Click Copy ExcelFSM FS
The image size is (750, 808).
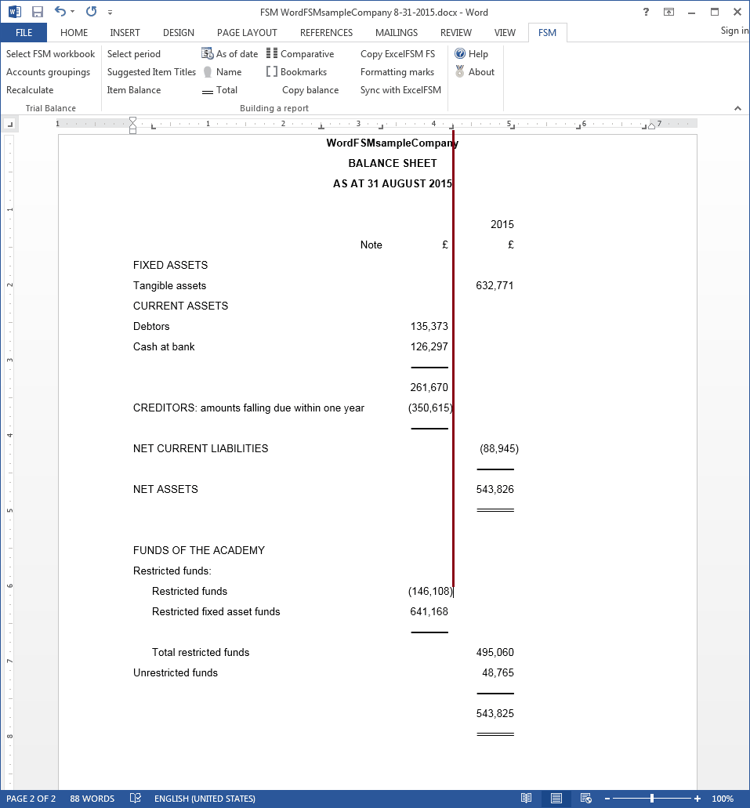point(397,53)
